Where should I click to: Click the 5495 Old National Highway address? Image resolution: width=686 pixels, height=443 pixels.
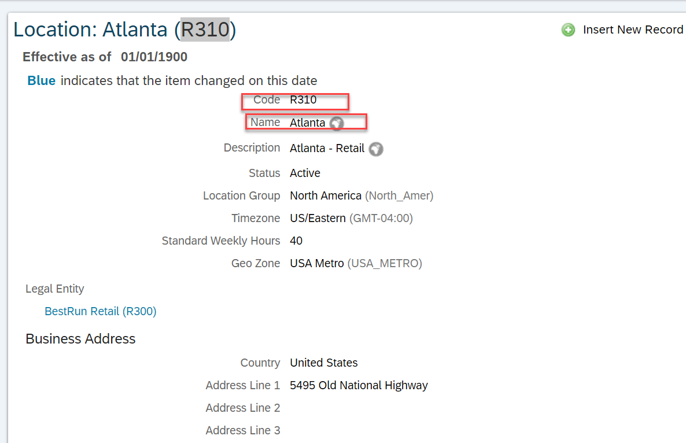[x=359, y=385]
